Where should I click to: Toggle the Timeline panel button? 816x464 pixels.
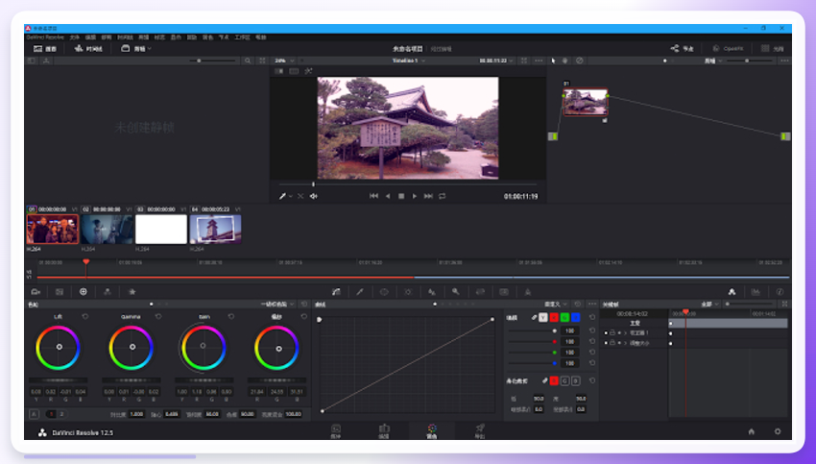pos(88,48)
